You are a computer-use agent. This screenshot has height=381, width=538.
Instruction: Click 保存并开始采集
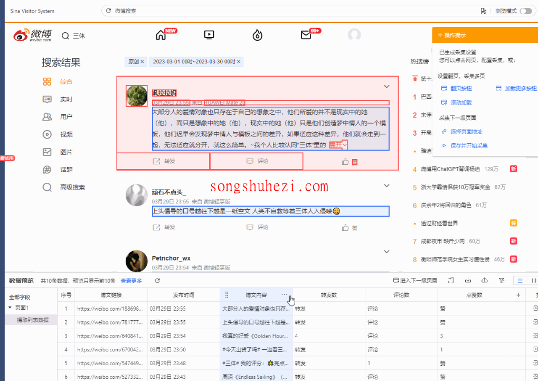tap(465, 146)
